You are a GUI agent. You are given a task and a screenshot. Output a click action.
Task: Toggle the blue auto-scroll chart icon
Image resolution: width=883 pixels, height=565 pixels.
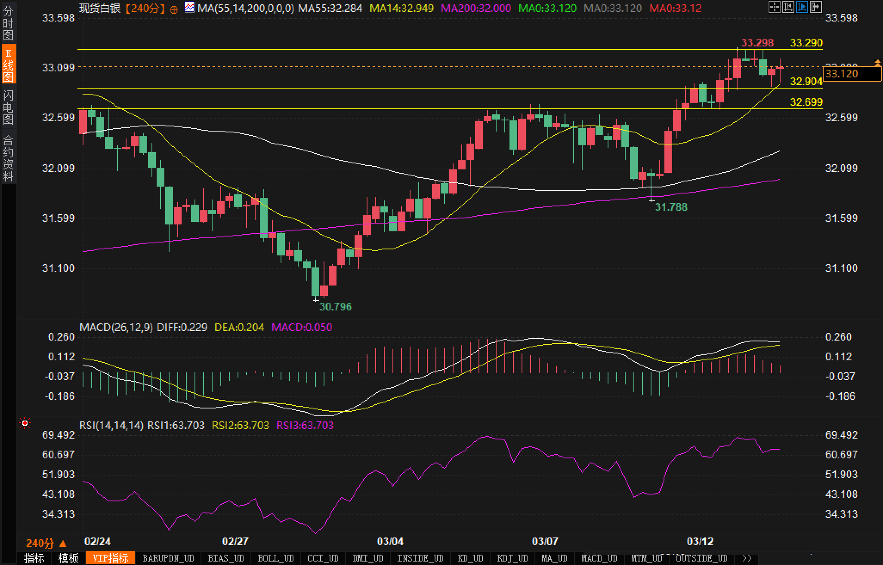click(x=802, y=7)
